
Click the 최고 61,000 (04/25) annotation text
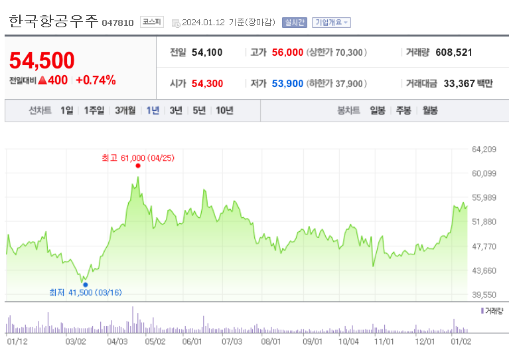(138, 158)
